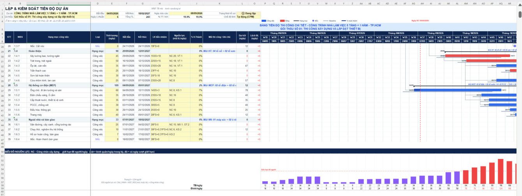Select the "Ngoài nhà và bàn giao" category cell

(59, 119)
